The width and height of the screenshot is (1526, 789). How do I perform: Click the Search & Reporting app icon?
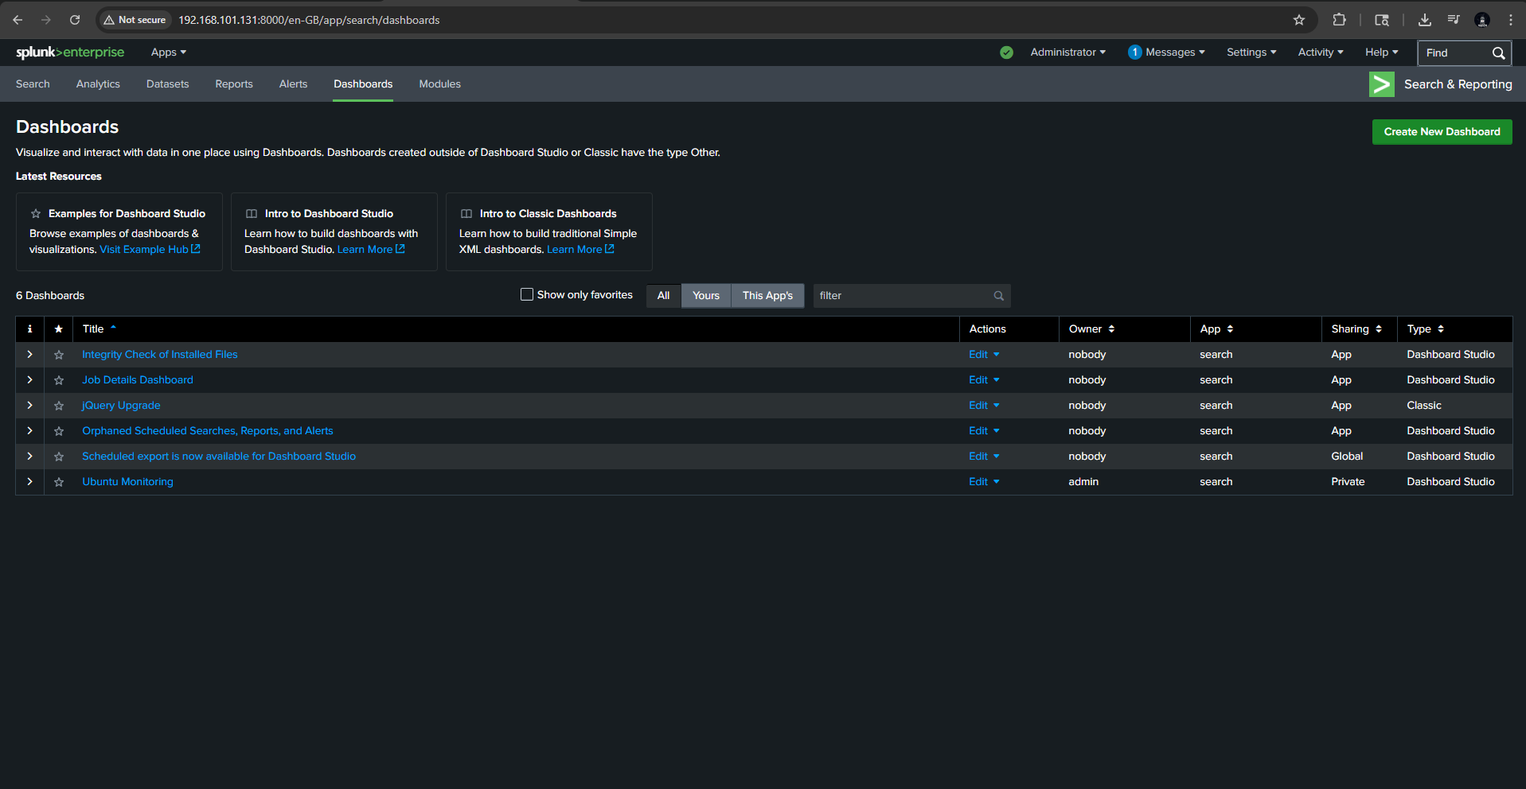[1381, 84]
